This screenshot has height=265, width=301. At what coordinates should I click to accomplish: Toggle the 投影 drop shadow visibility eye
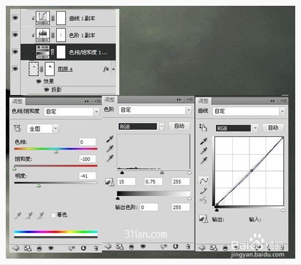46,89
